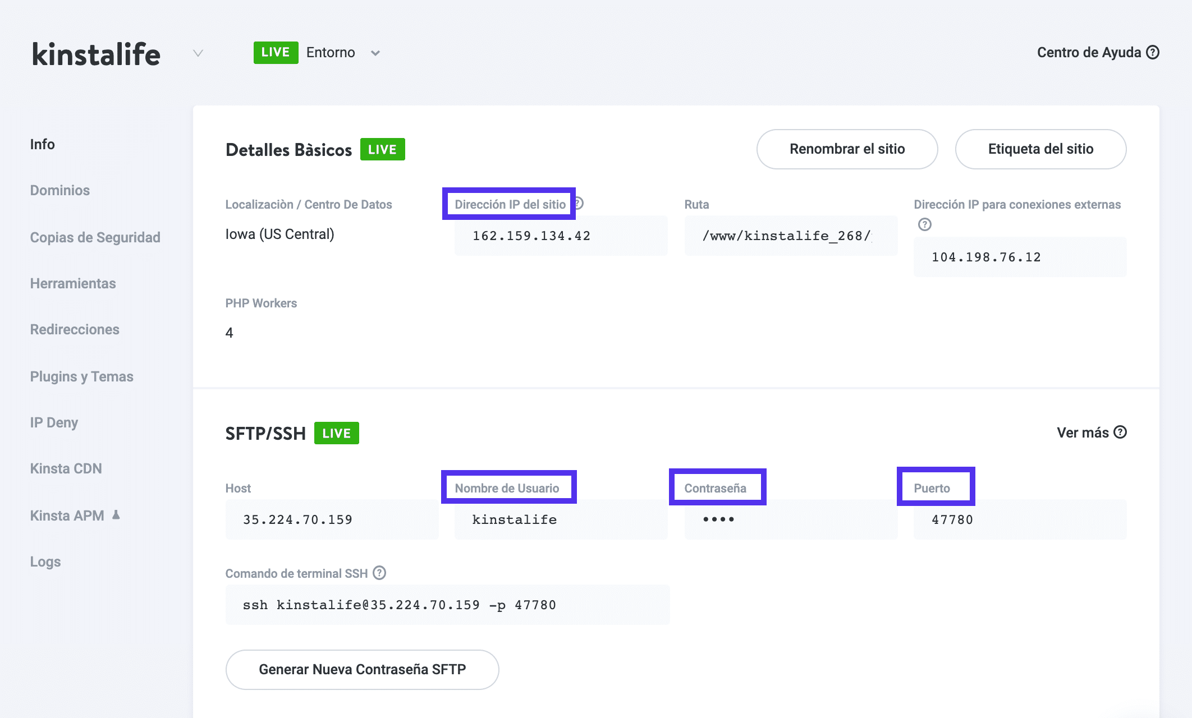Go to Copias de Seguridad section
The width and height of the screenshot is (1192, 718).
(x=95, y=237)
